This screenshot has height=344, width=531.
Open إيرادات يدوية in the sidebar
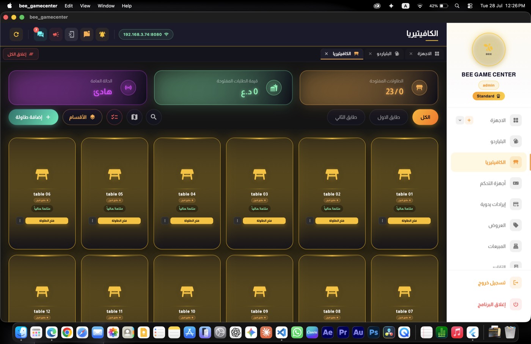[489, 204]
